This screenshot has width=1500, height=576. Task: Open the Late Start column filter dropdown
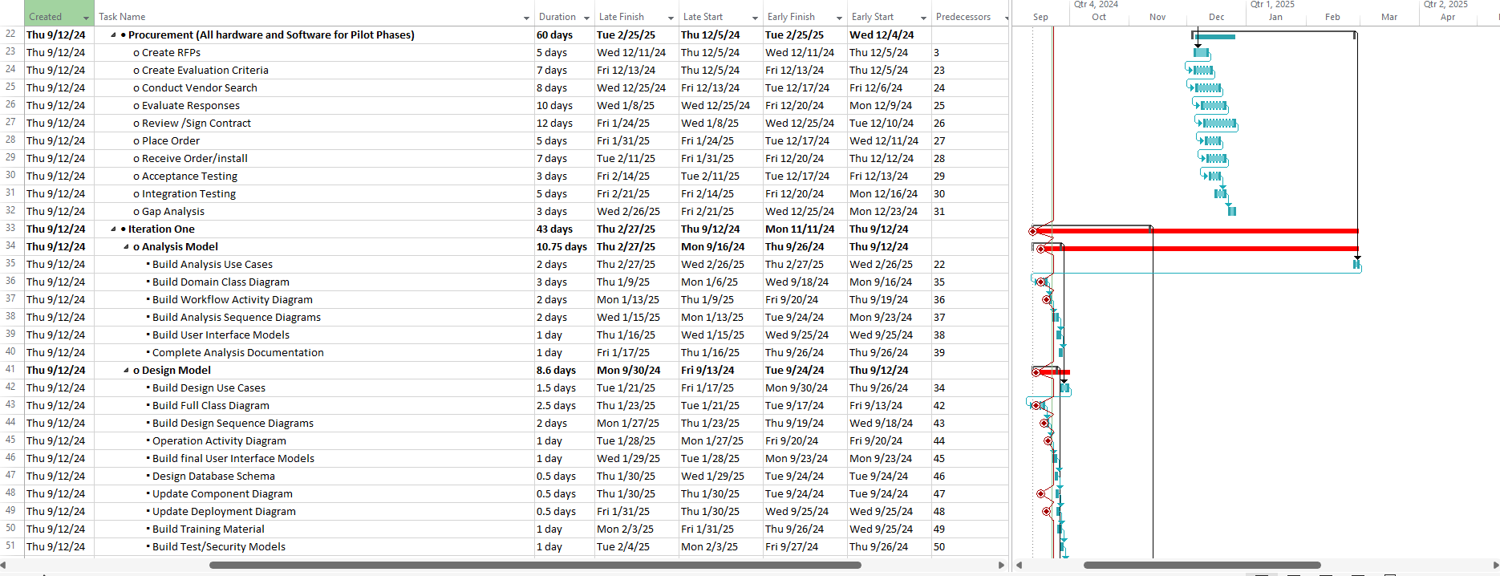(755, 18)
